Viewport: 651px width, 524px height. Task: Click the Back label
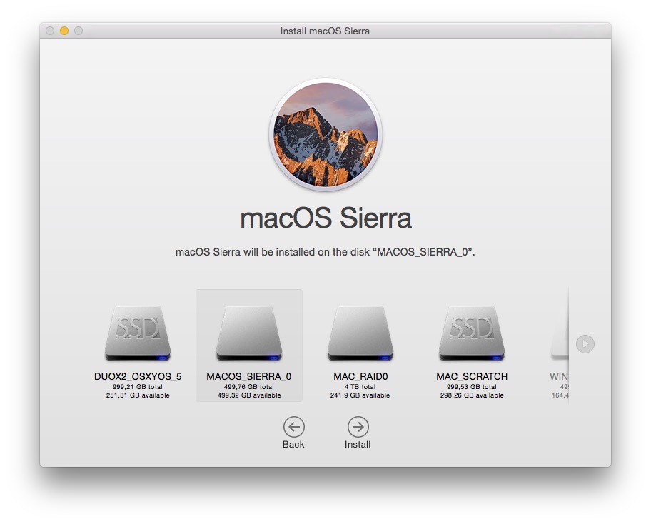pos(293,444)
